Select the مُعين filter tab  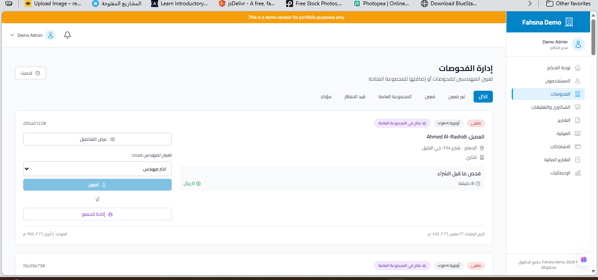430,97
